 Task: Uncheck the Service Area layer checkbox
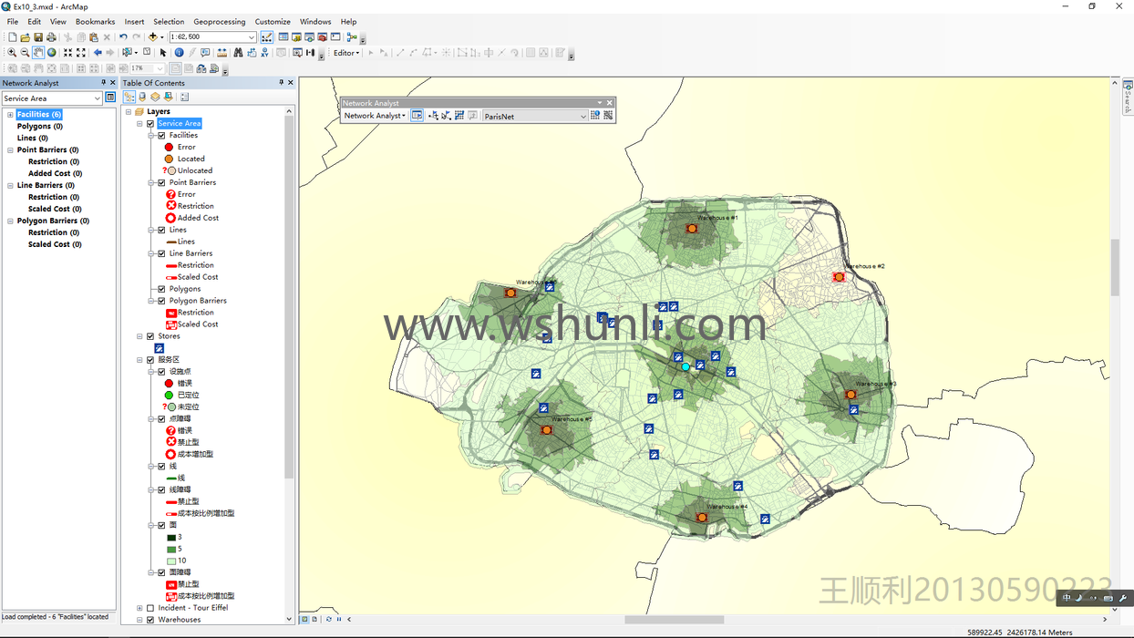click(150, 124)
